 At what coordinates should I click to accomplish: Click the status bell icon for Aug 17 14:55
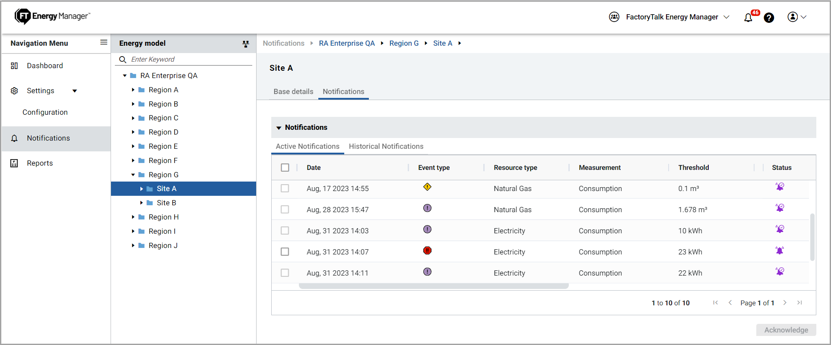click(x=780, y=187)
